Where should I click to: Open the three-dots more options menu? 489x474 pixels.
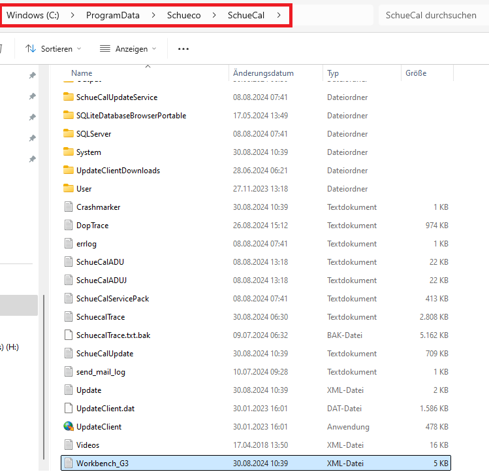183,49
